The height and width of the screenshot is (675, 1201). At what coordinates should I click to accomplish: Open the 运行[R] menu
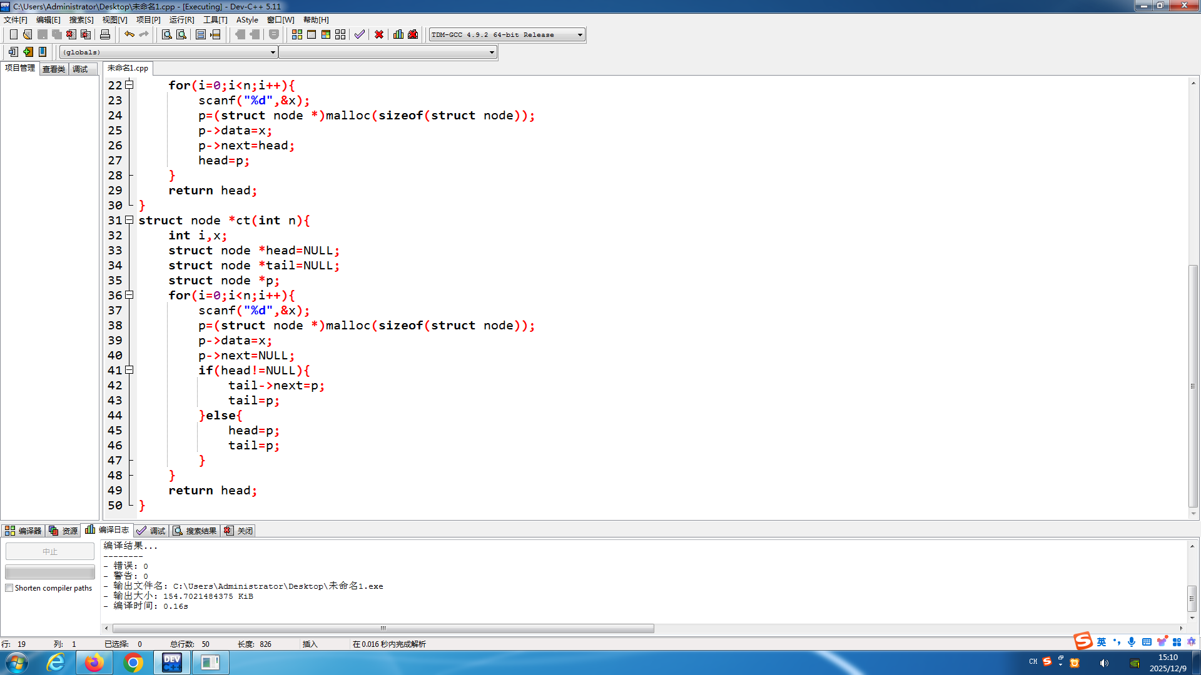[181, 20]
